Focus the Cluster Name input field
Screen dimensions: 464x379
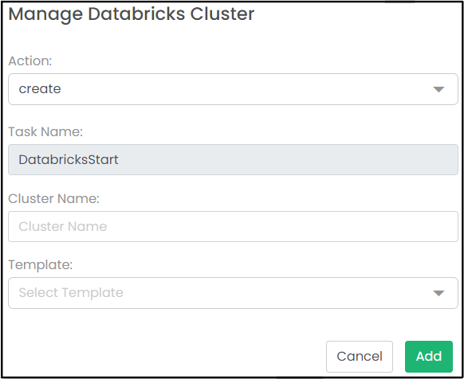tap(233, 226)
